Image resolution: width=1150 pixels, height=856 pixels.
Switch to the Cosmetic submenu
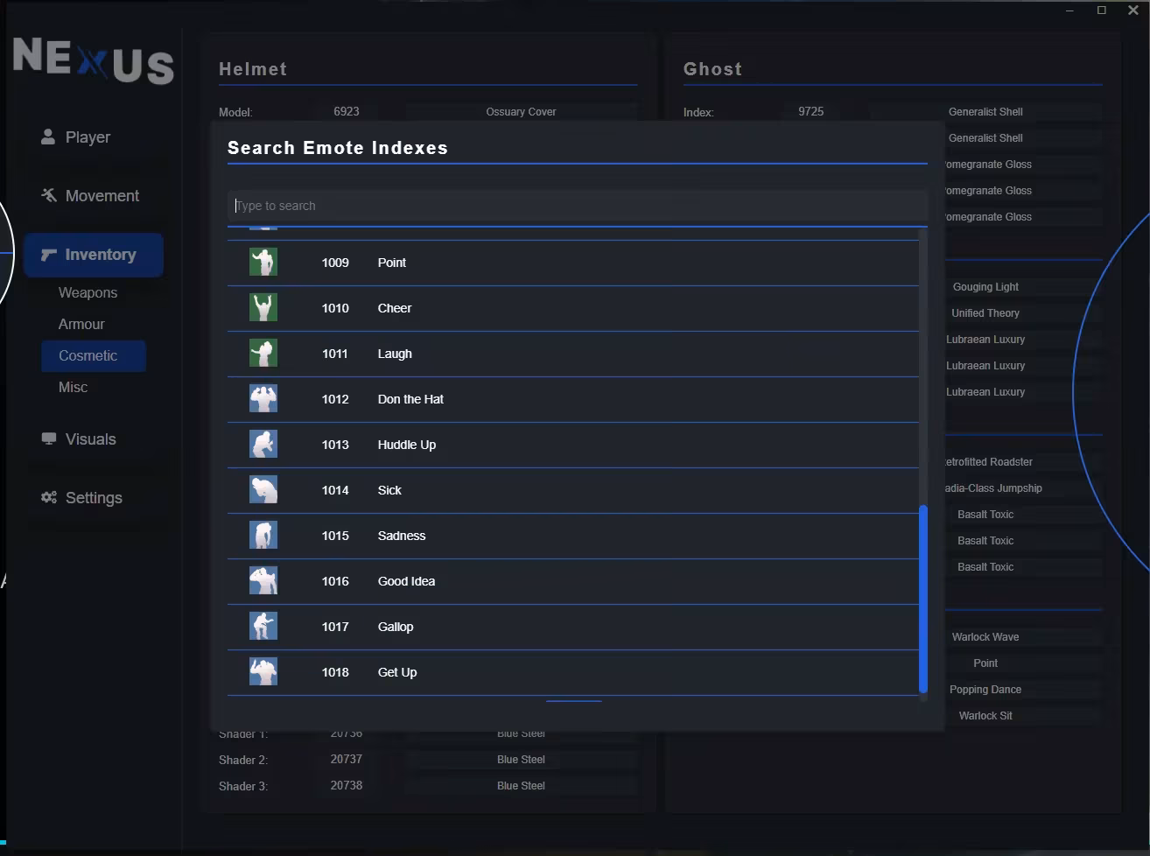click(93, 355)
